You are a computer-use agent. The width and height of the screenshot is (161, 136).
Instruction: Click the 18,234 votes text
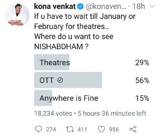pos(53,114)
